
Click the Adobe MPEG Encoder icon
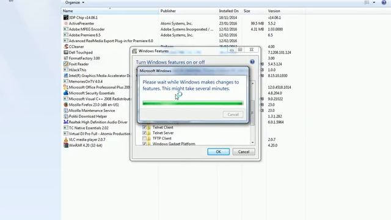[x=66, y=29]
